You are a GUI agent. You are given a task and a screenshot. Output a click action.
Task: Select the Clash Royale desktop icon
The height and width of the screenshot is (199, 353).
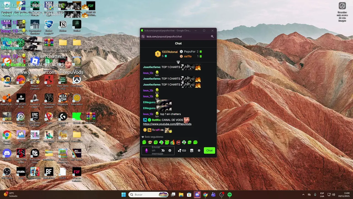tap(35, 174)
